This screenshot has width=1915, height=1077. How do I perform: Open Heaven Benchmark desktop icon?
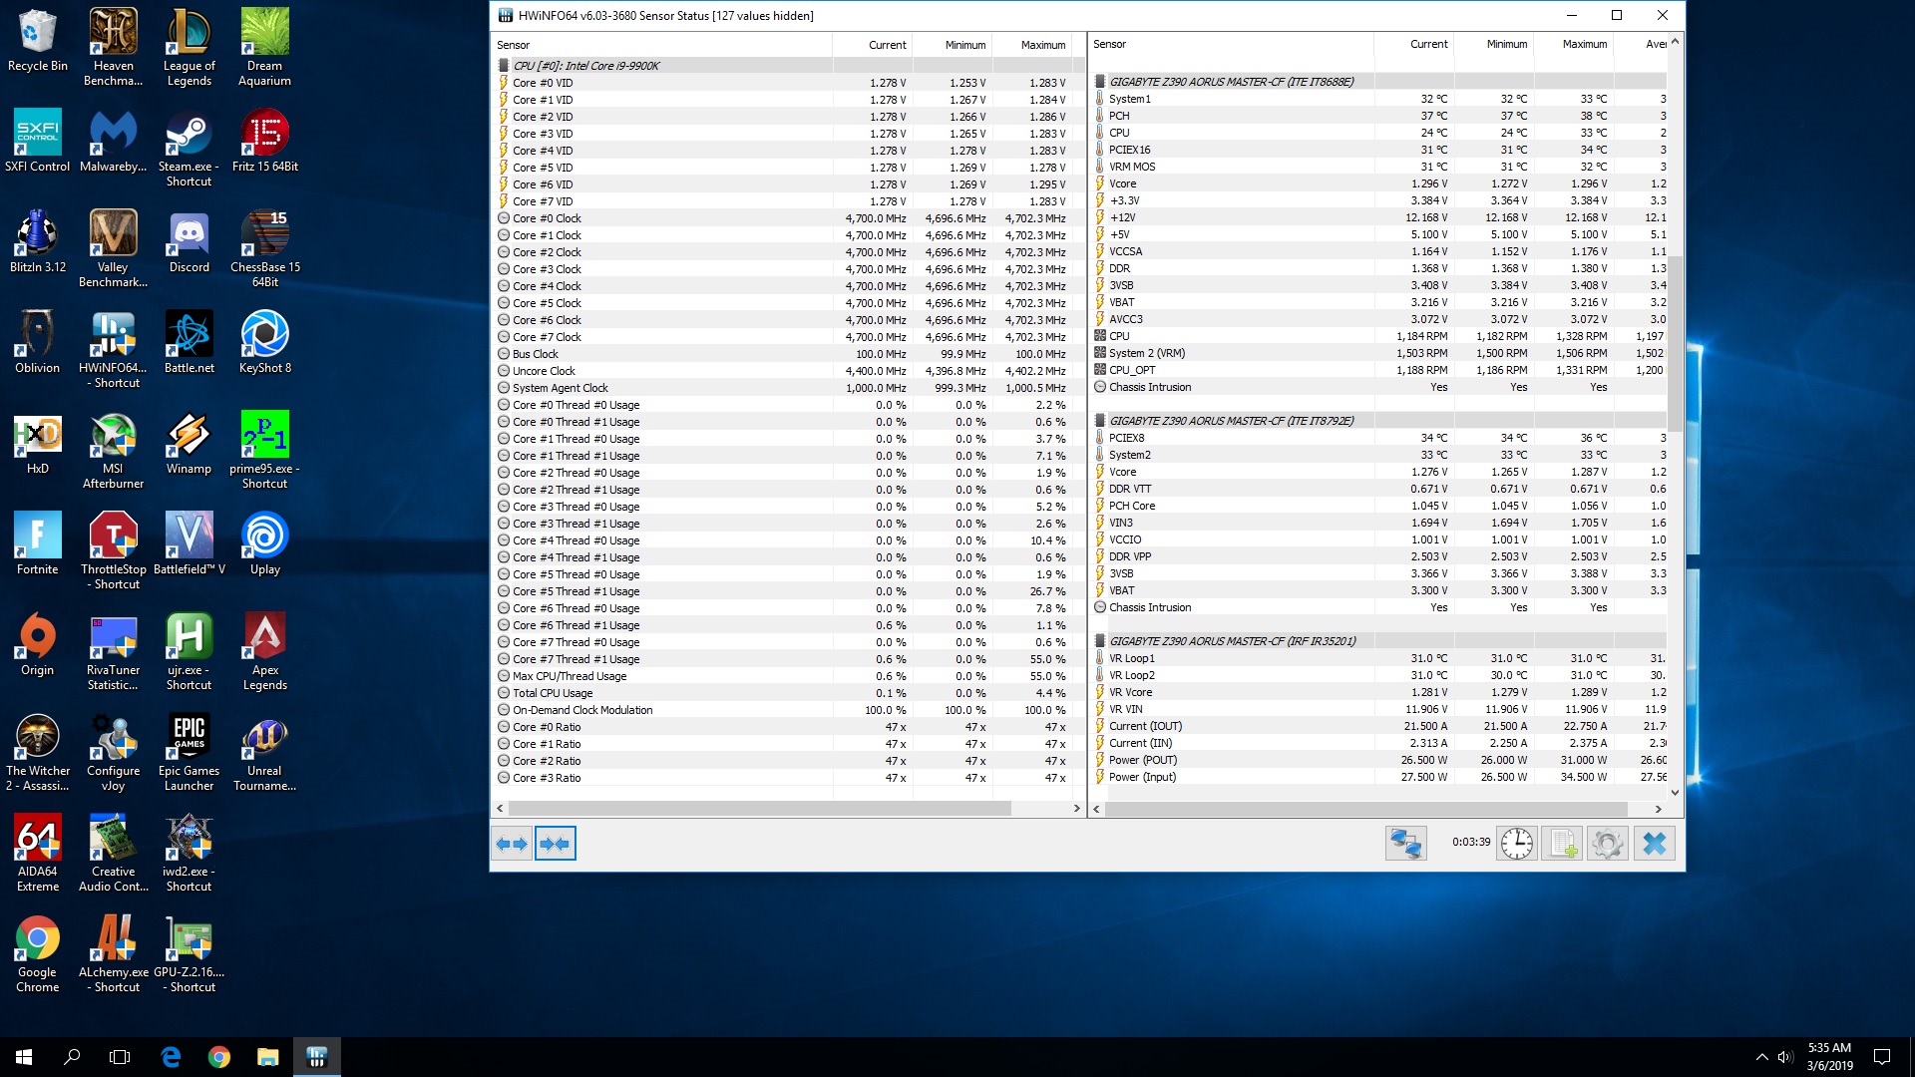pyautogui.click(x=114, y=48)
